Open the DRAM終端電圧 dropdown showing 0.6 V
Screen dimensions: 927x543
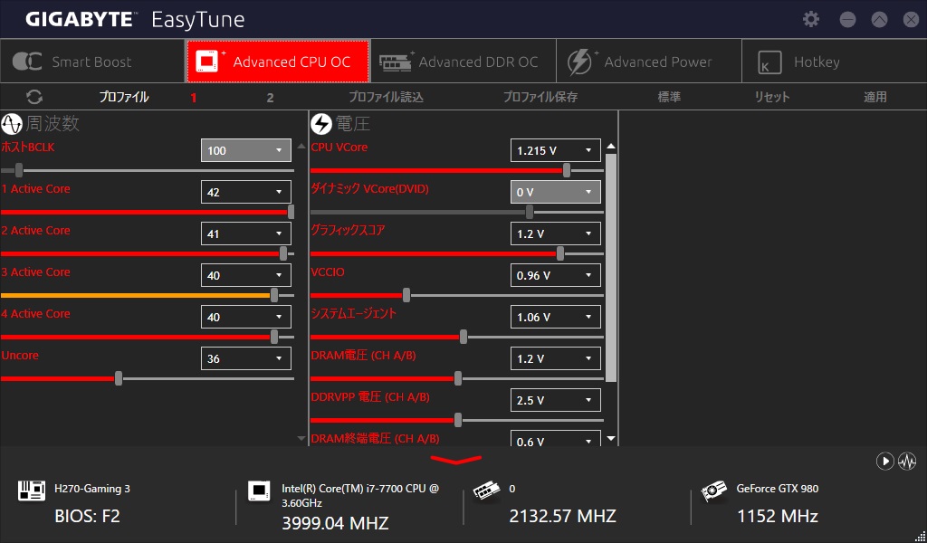pyautogui.click(x=556, y=438)
